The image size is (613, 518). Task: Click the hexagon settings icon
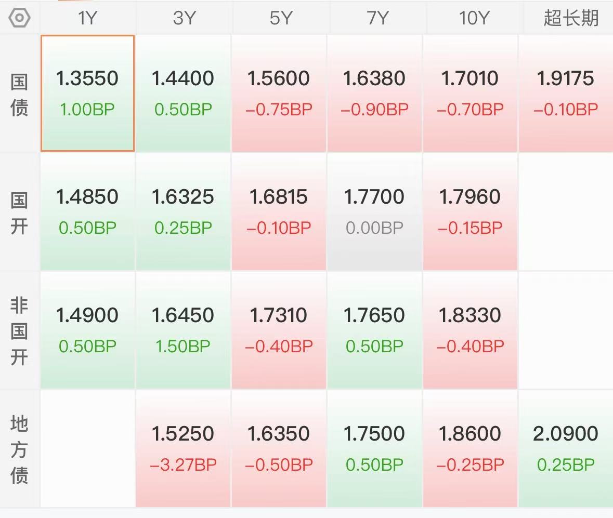(x=20, y=18)
